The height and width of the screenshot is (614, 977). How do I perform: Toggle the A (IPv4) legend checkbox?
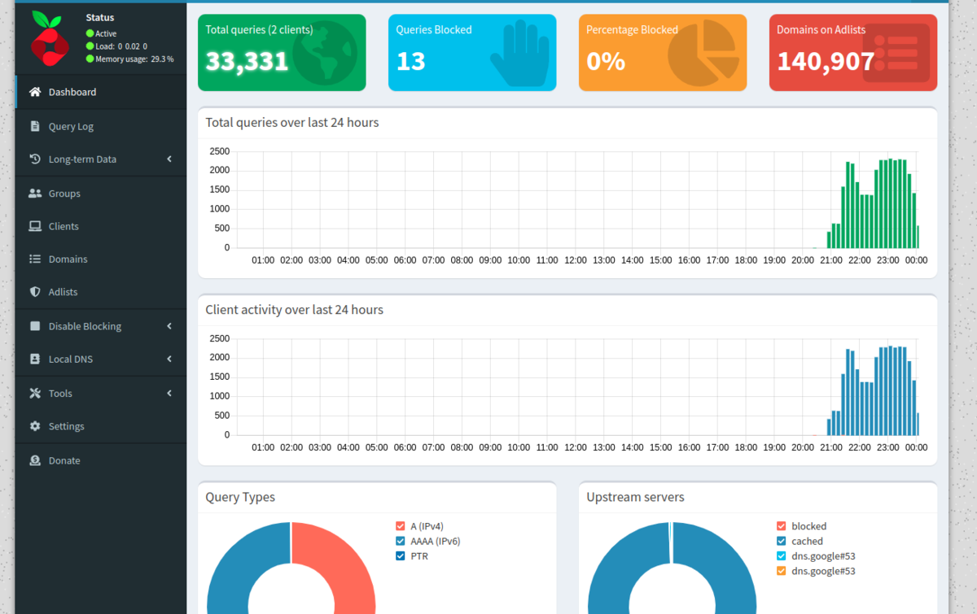click(x=400, y=526)
